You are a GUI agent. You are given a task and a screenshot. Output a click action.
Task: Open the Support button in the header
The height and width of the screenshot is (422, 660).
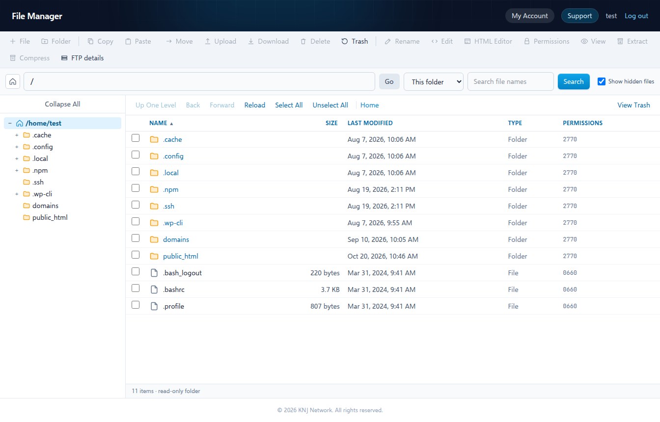pos(580,16)
